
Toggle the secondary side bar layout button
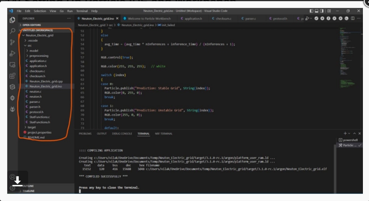[322, 11]
